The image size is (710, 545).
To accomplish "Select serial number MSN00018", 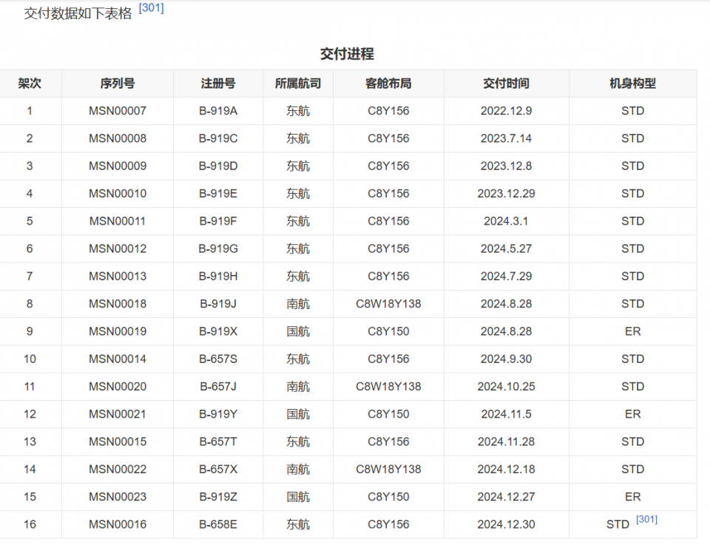I will [118, 304].
